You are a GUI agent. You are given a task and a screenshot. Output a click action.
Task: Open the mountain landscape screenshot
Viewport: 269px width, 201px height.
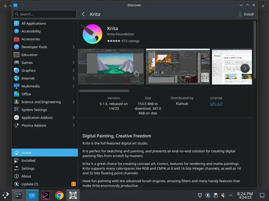111,67
